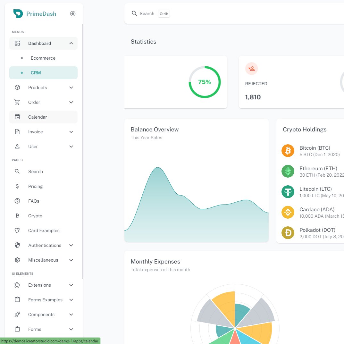Open the Card Examples page

click(x=43, y=231)
